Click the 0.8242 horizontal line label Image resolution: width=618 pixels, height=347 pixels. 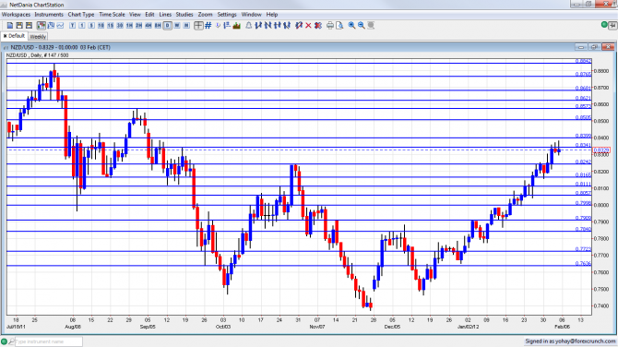coord(583,162)
